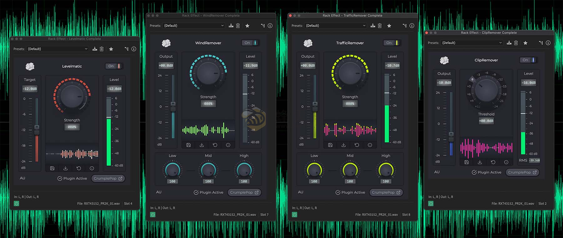This screenshot has width=563, height=238.
Task: Open info icon in Levelmatic rack header
Action: (134, 49)
